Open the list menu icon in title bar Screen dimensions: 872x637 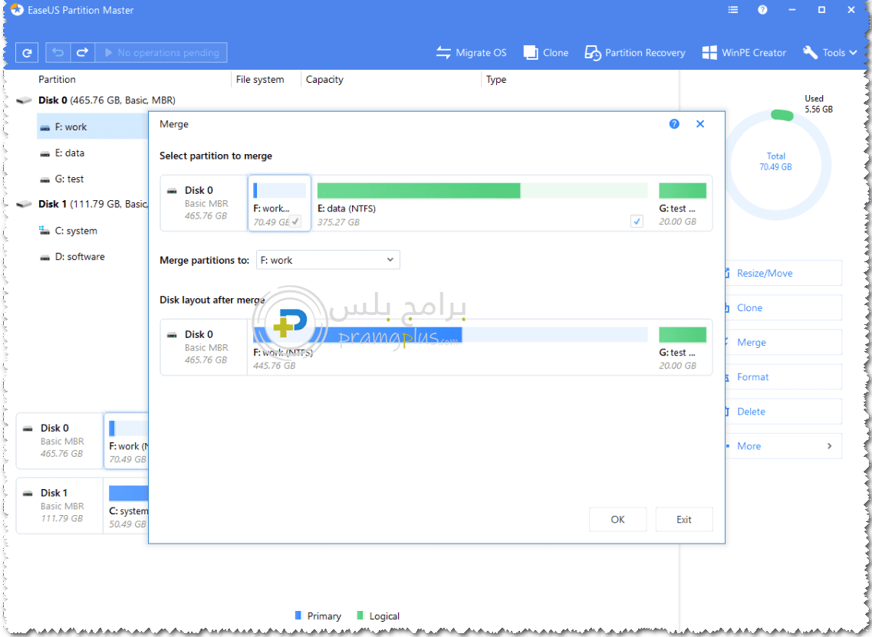733,10
